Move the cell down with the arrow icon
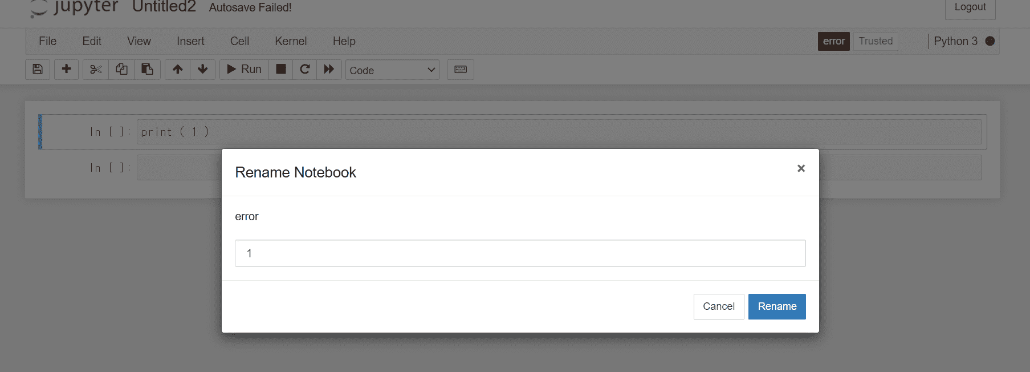1030x372 pixels. coord(202,70)
